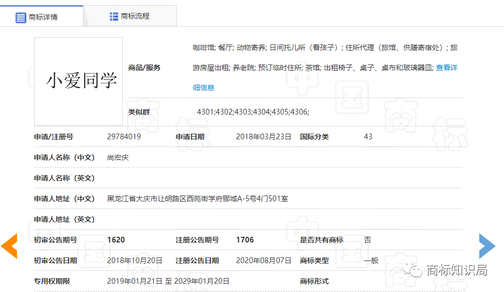This screenshot has height=292, width=504.
Task: Click preliminary announcement issue number 1620
Action: (116, 240)
